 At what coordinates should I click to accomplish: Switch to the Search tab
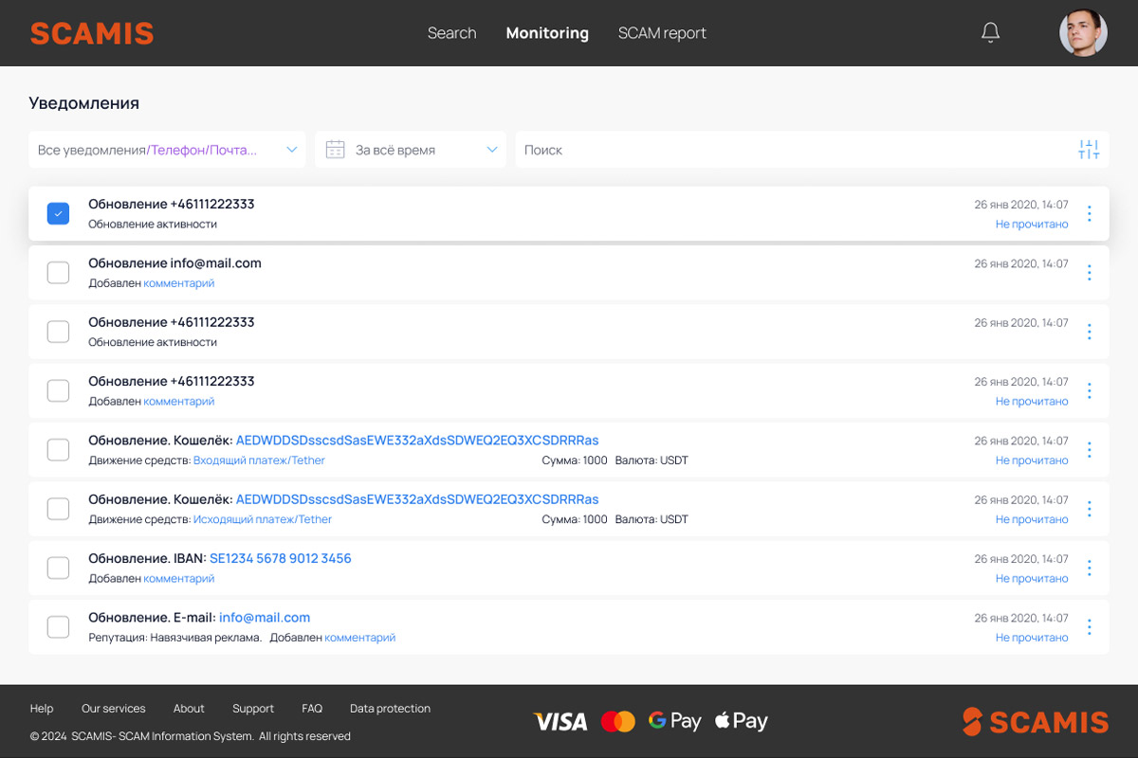click(x=451, y=33)
